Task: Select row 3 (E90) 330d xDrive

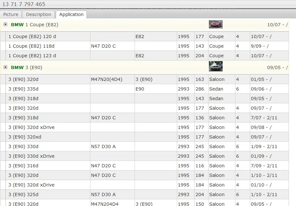Action: point(144,156)
